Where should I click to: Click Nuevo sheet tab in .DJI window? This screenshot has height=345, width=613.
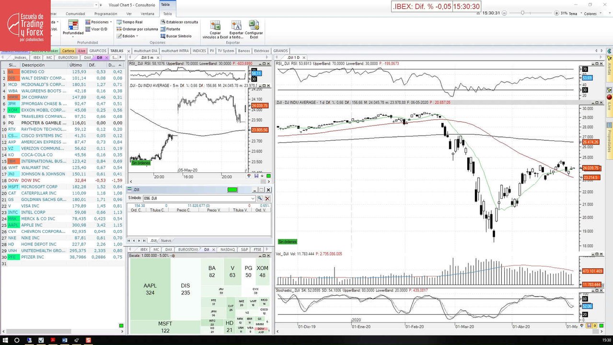pyautogui.click(x=166, y=241)
